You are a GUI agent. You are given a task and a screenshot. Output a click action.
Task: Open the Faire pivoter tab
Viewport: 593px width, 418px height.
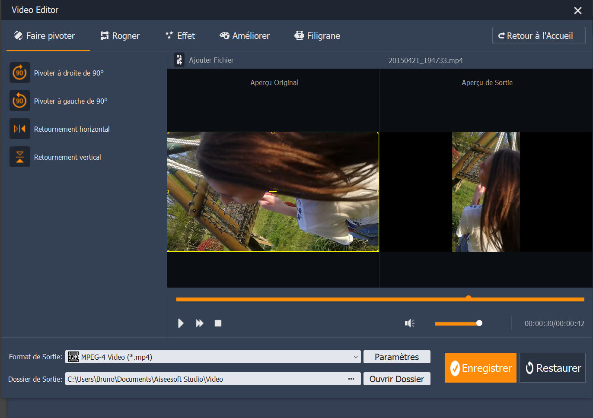click(x=44, y=36)
